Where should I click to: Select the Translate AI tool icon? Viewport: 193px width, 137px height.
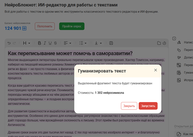[x=179, y=65]
